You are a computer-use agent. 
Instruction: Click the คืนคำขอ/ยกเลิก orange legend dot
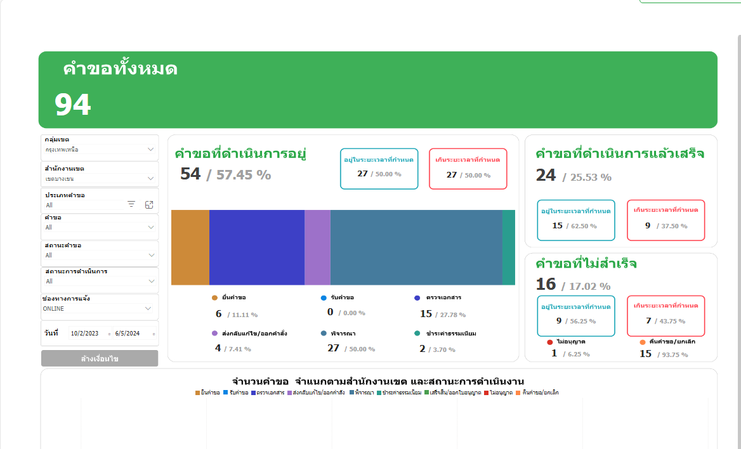point(643,342)
